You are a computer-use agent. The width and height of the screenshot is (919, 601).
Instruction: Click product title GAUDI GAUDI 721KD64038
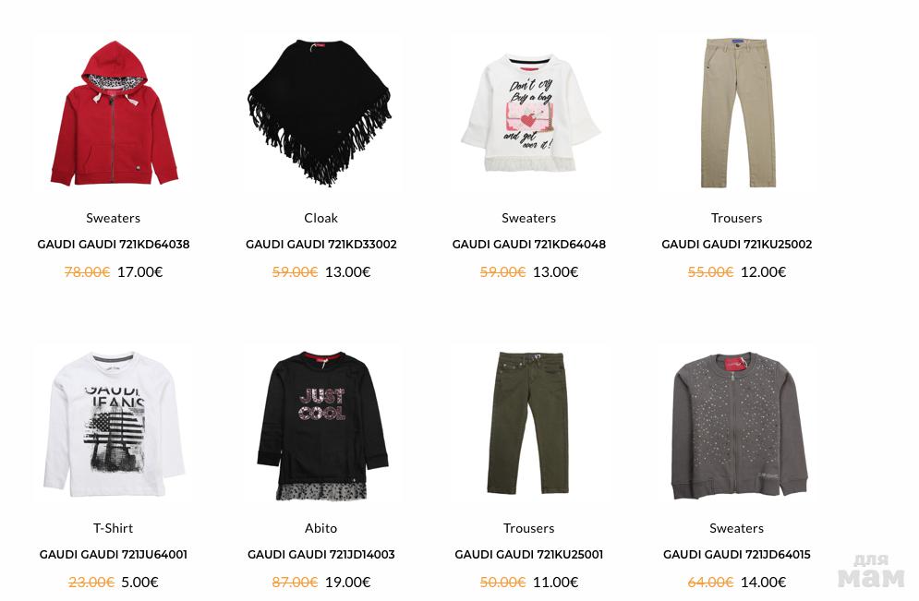(113, 245)
